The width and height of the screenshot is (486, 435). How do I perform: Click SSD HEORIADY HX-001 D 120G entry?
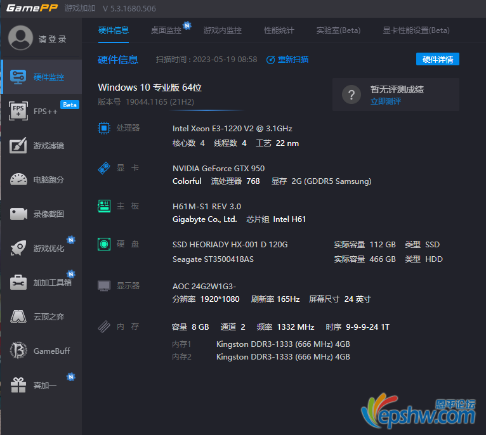coord(230,245)
